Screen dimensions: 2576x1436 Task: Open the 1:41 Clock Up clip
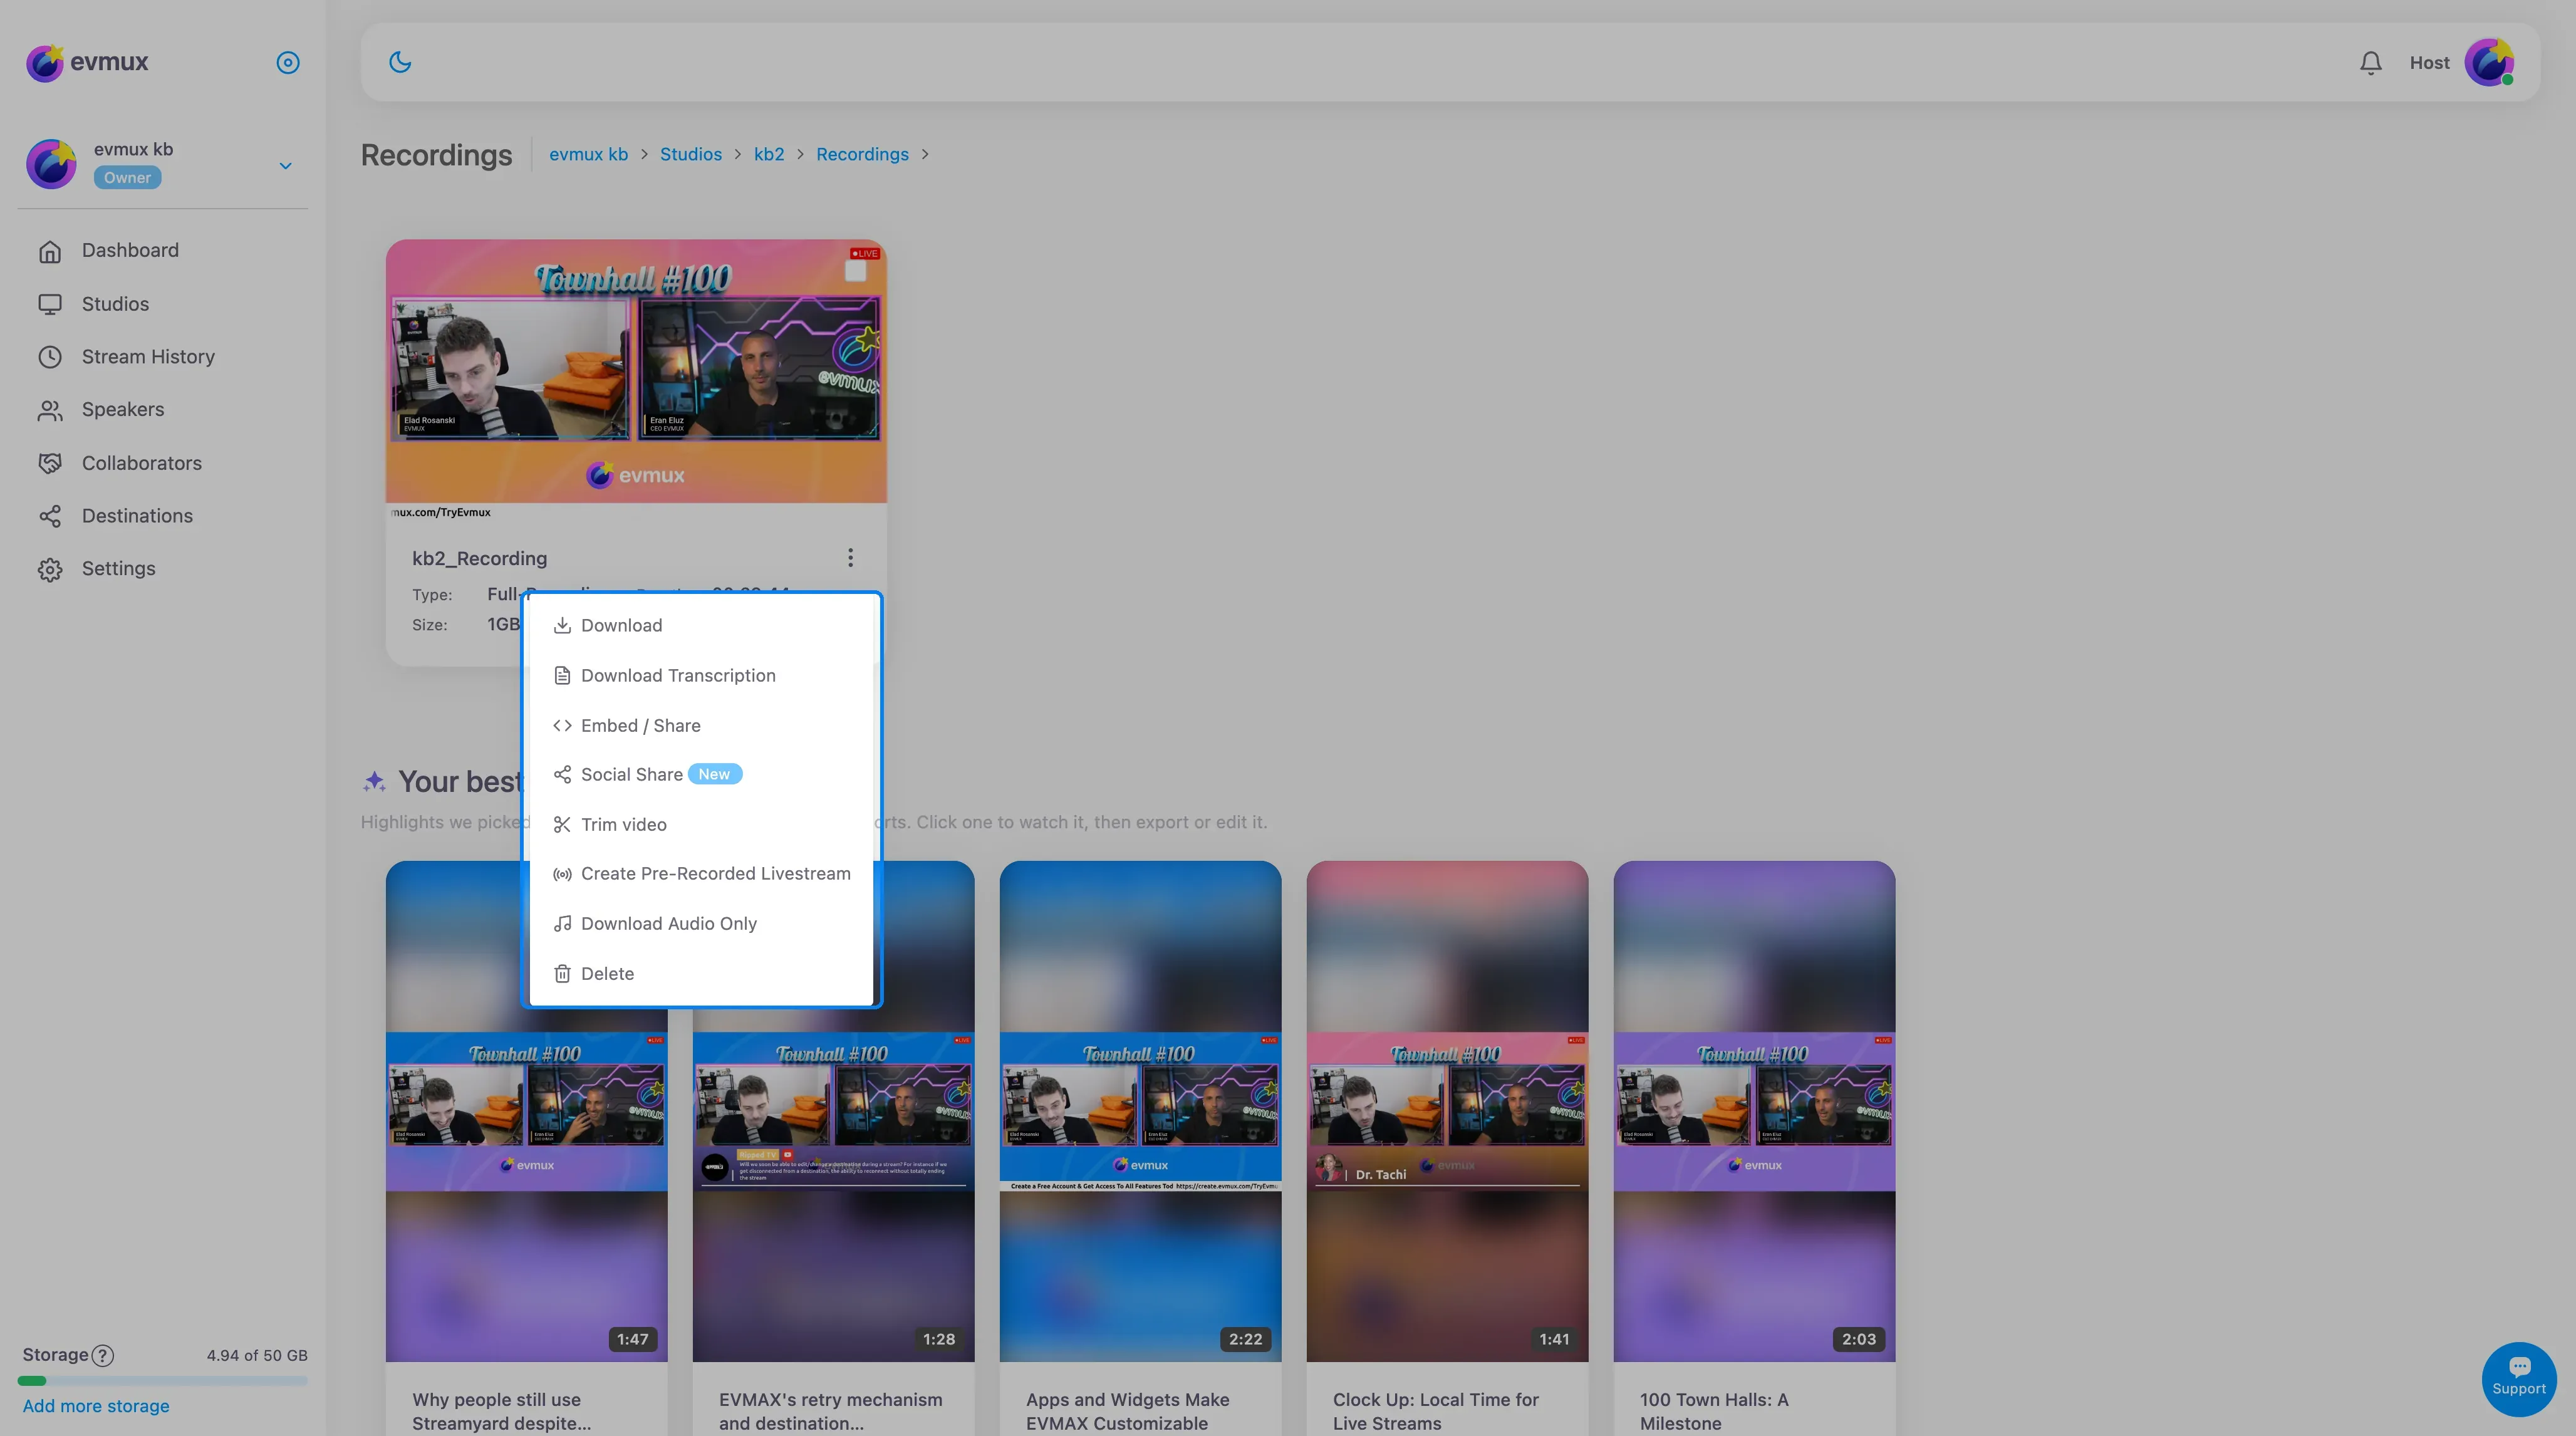point(1447,1111)
